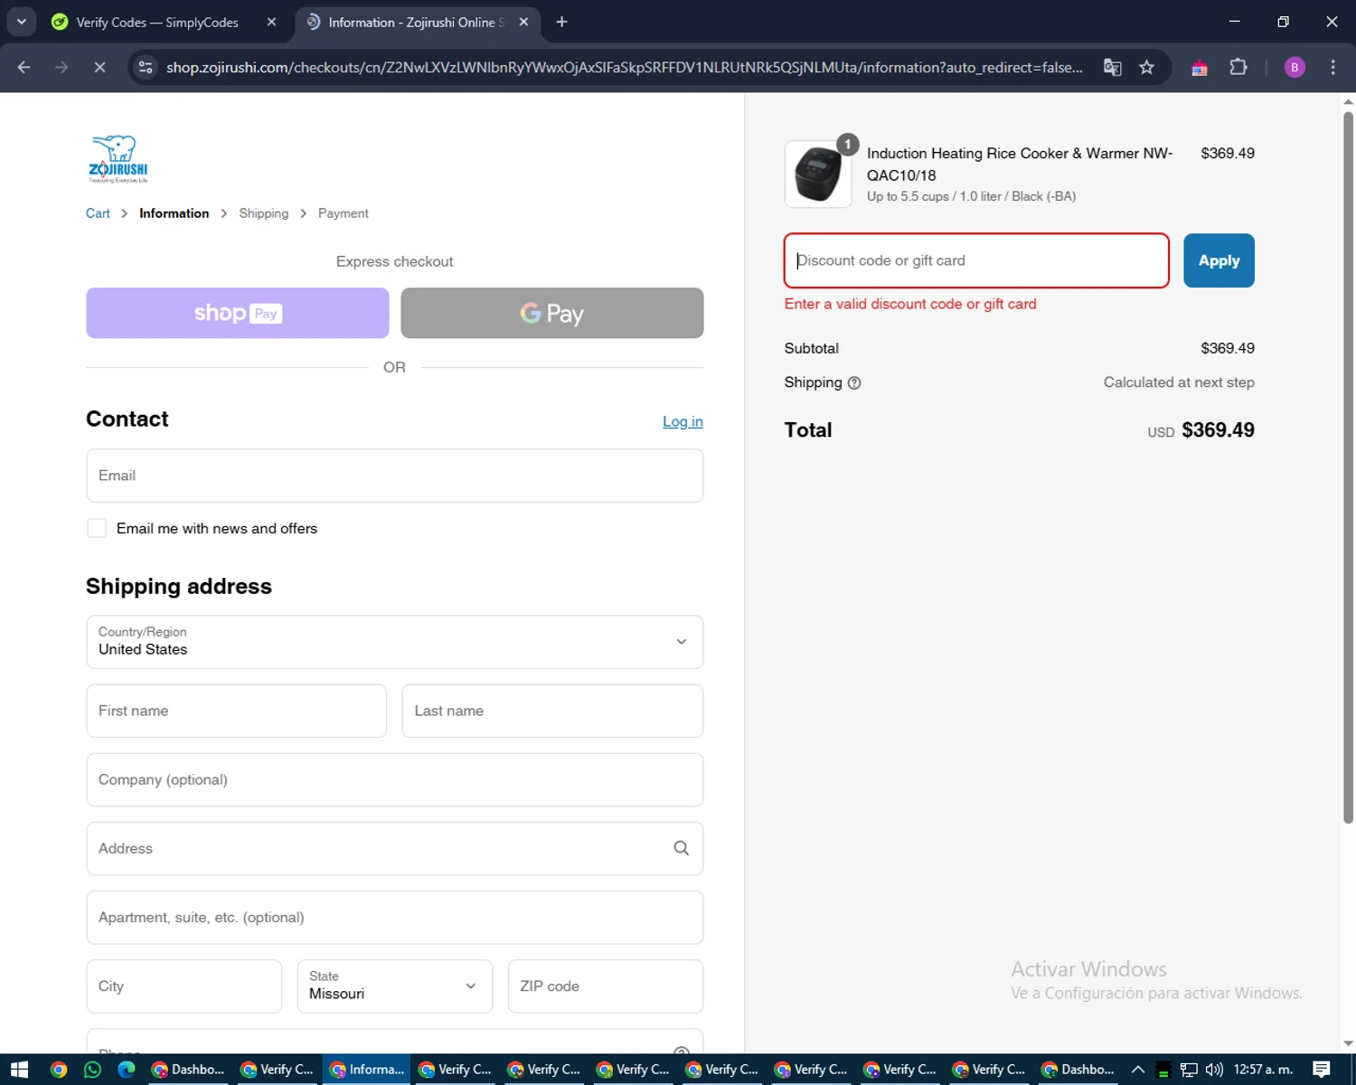1356x1085 pixels.
Task: Open Chrome's three-dot menu
Action: 1332,67
